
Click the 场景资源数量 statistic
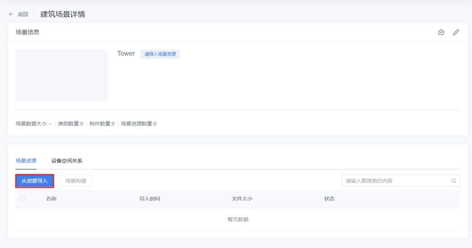[x=138, y=124]
